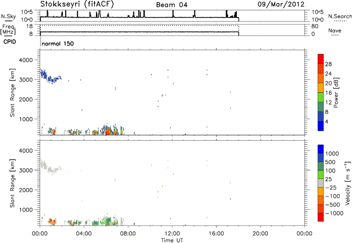The height and width of the screenshot is (243, 352).
Task: Click the 80 tick on Nave axis
Action: (x=315, y=26)
